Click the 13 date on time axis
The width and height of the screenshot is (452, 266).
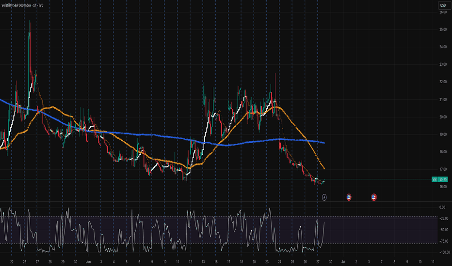pos(203,262)
